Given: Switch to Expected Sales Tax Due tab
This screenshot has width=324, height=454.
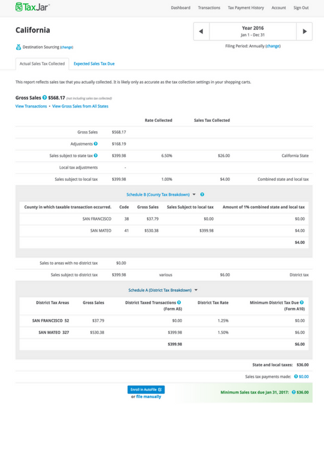Looking at the screenshot, I should [x=94, y=64].
